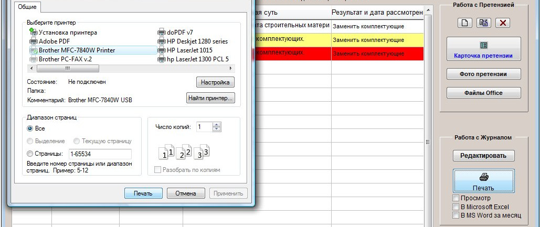Viewport: 540px width, 227px height.
Task: Click the Число копий input field
Action: 204,127
